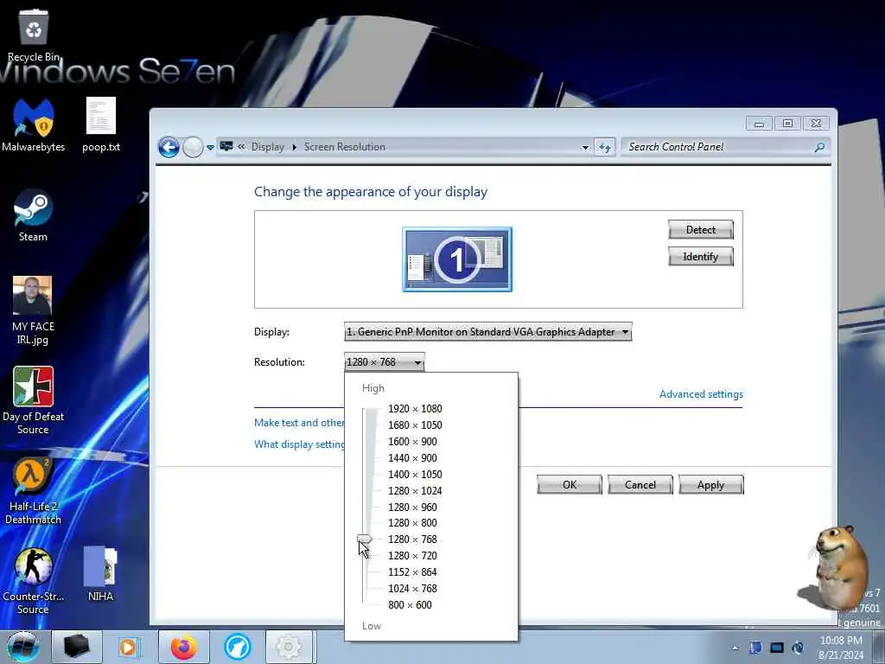Click the Apply button
The width and height of the screenshot is (885, 664).
point(710,484)
